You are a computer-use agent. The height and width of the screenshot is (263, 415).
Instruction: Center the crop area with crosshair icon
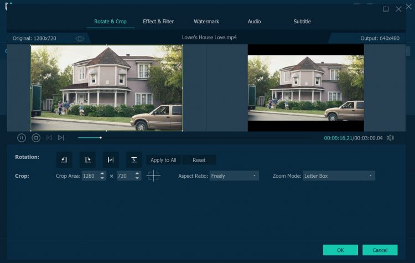pos(153,176)
